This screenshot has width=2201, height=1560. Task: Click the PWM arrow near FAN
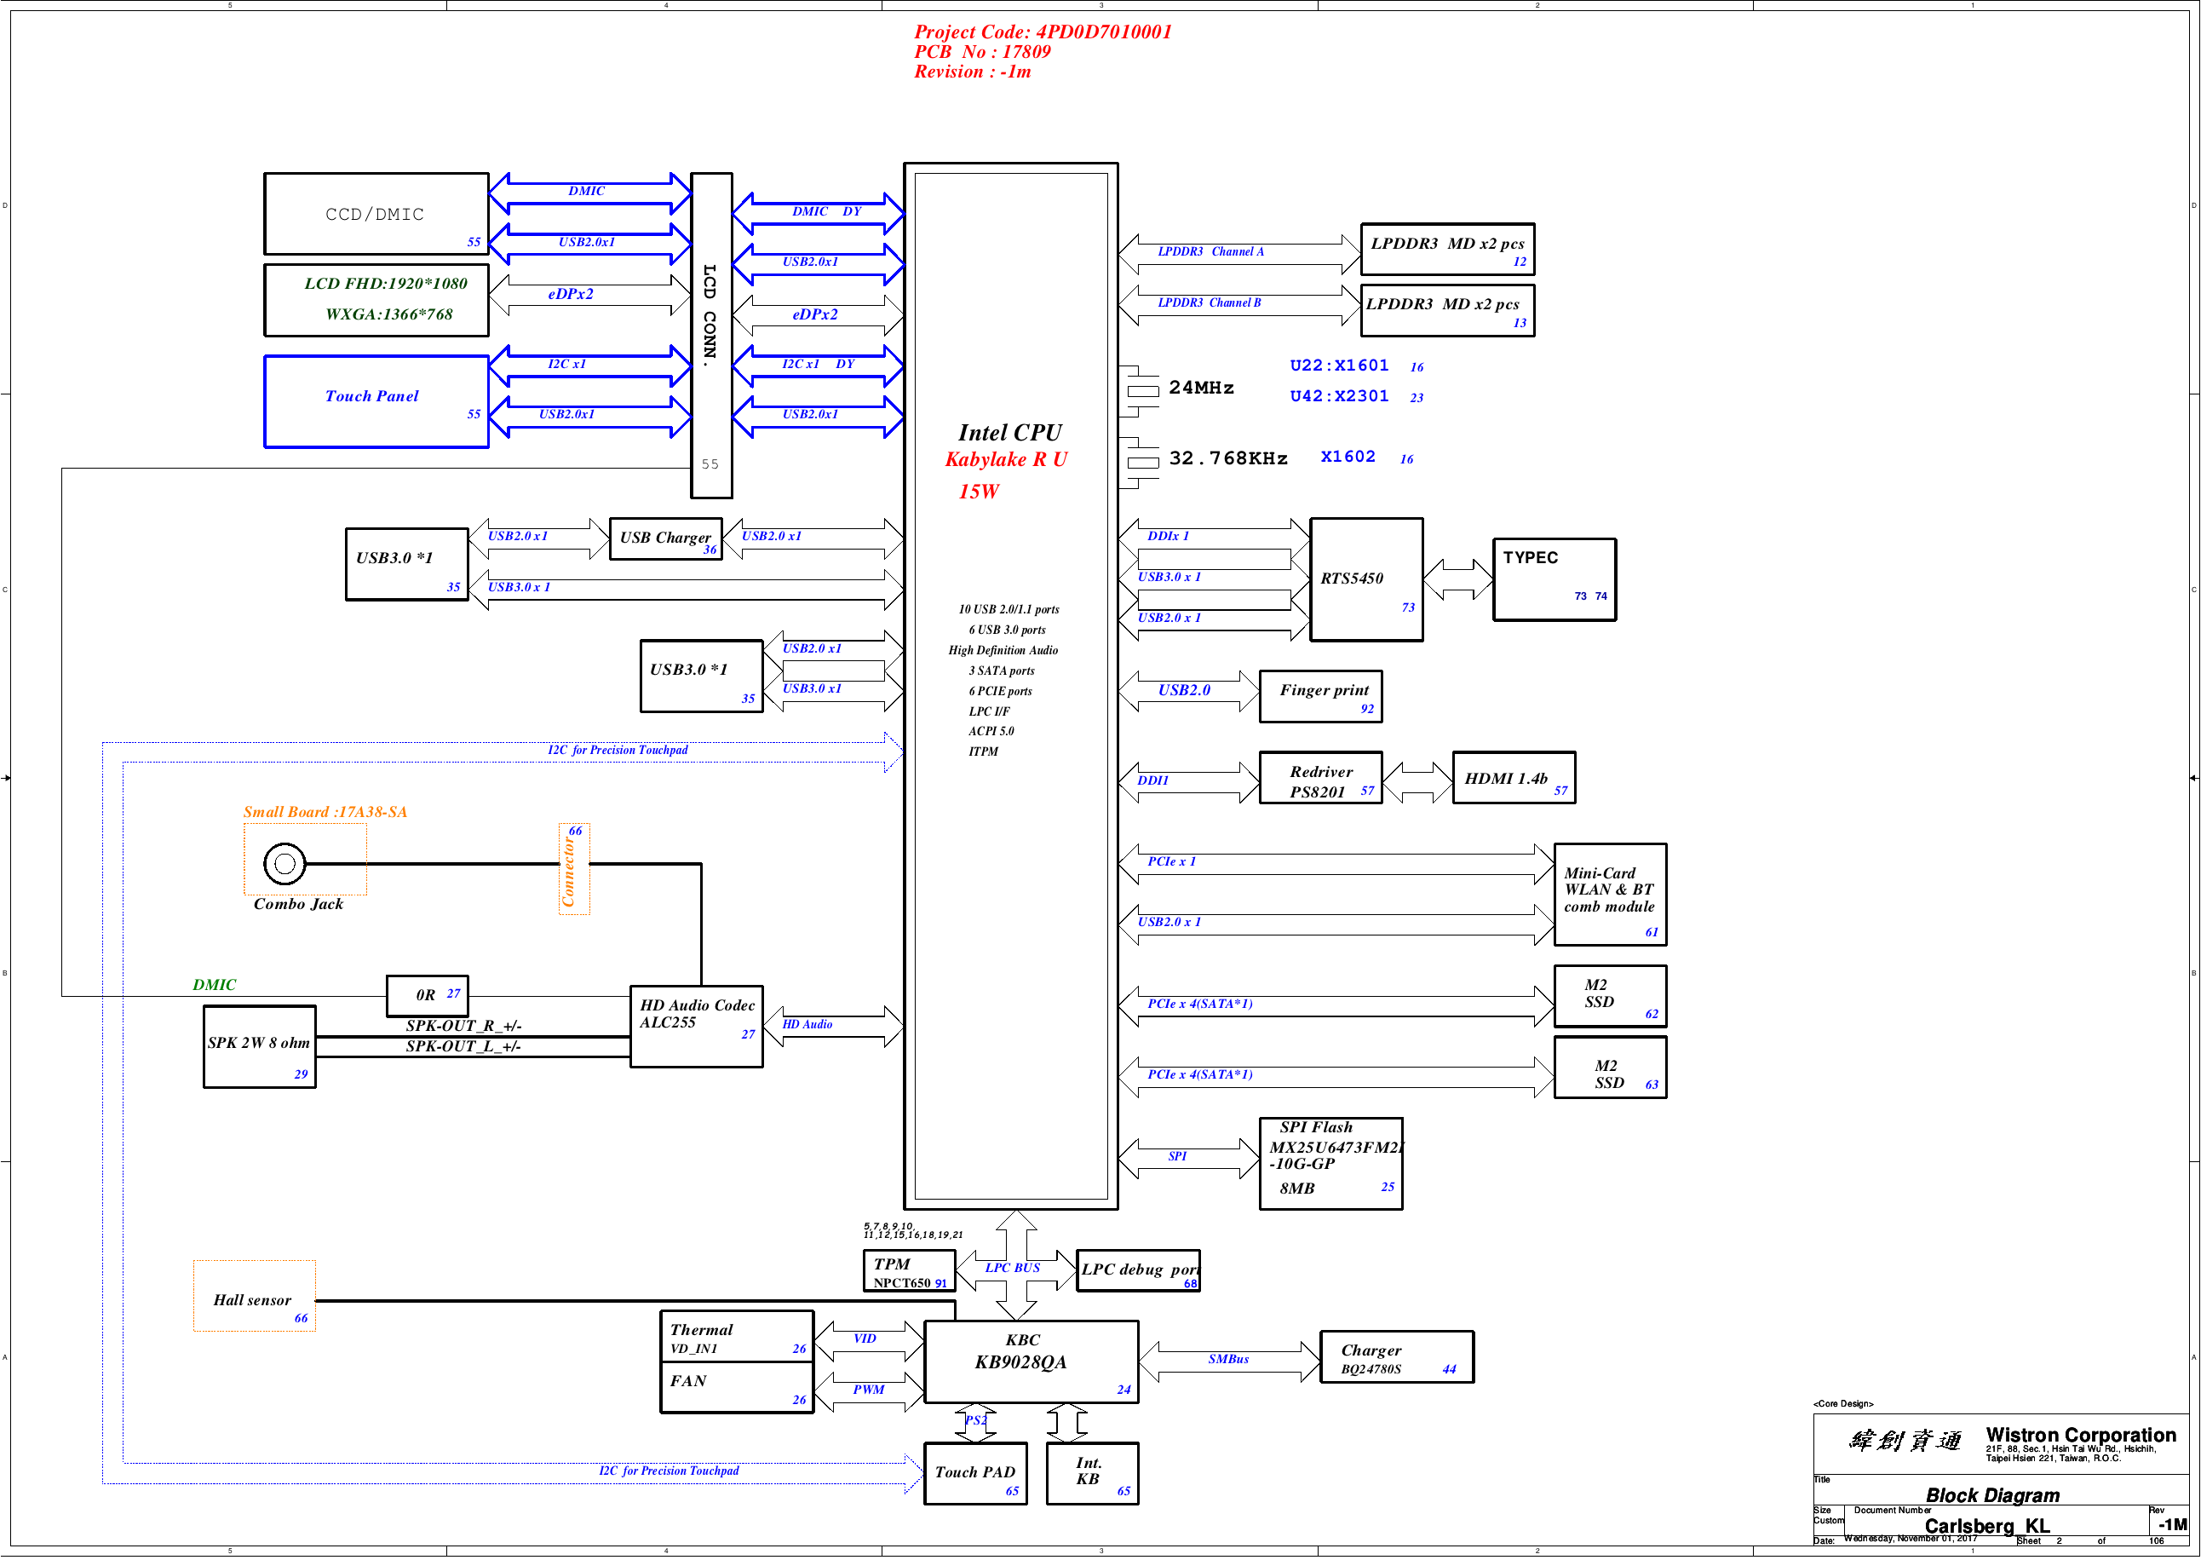[x=869, y=1392]
